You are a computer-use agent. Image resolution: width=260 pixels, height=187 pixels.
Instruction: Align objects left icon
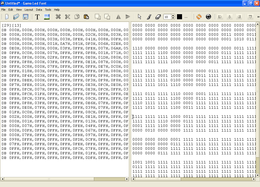[x=220, y=17]
